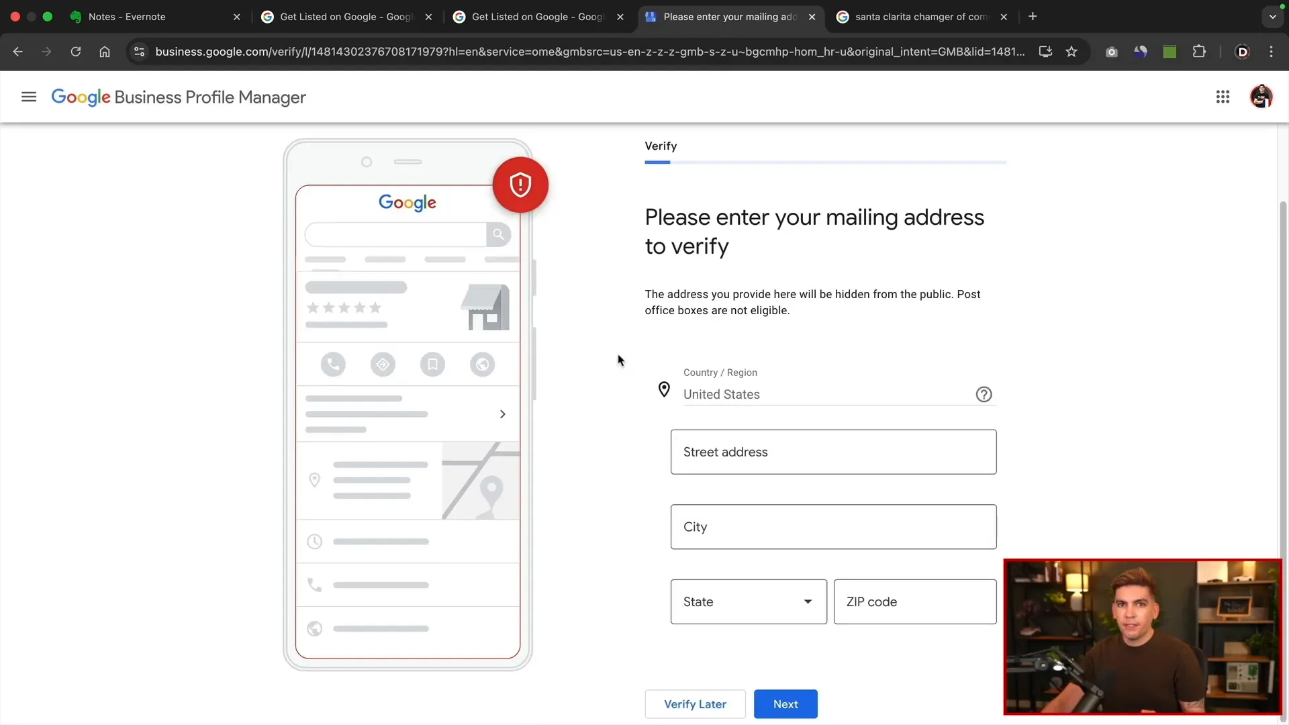Focus the ZIP code field

click(x=915, y=601)
